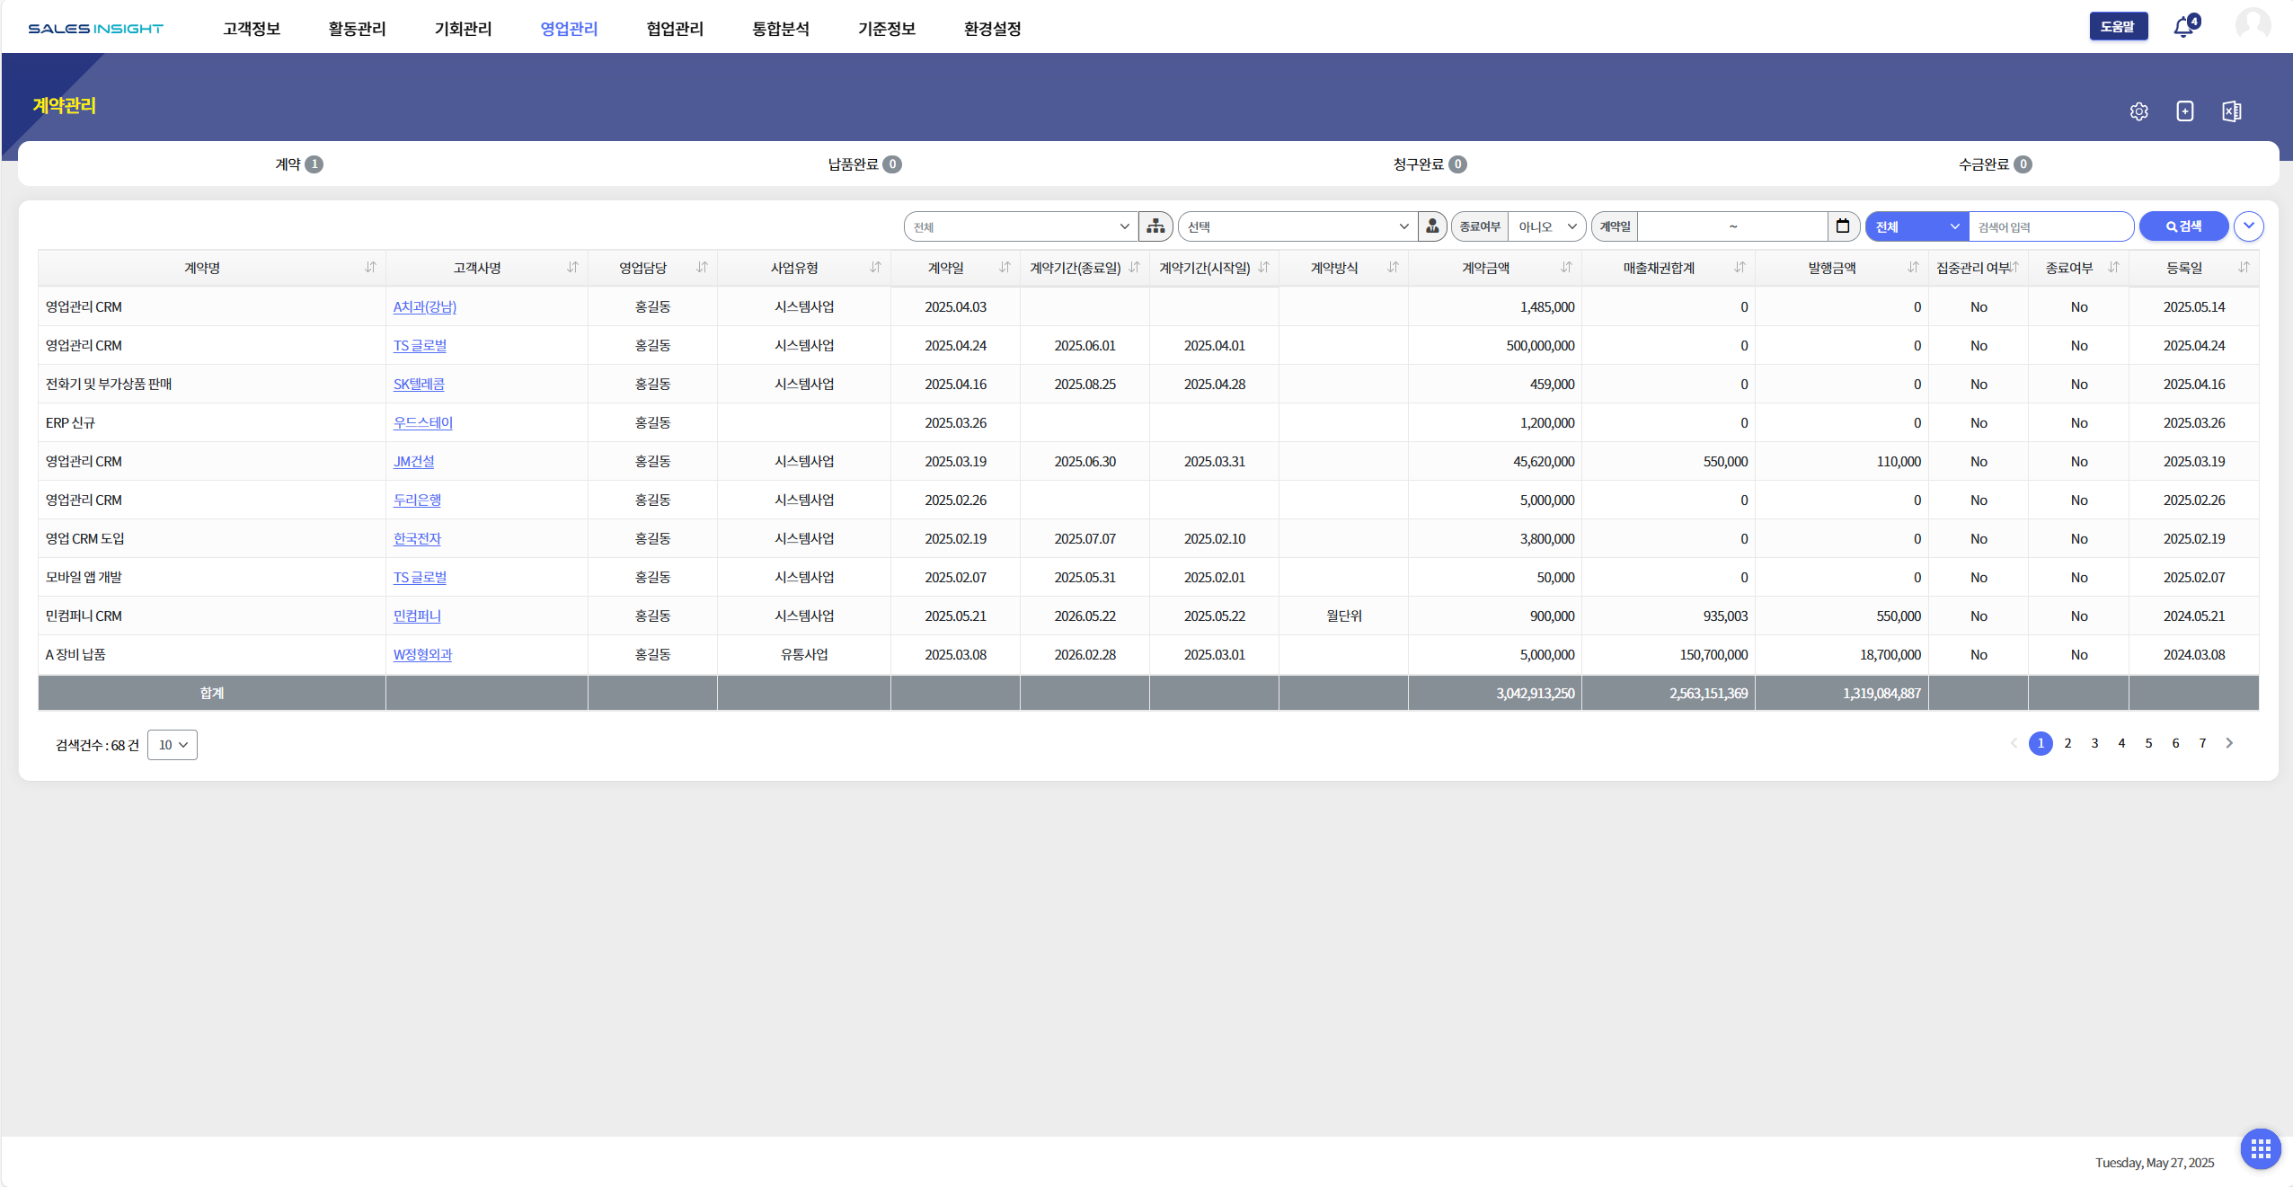Switch to the 청구완료 tab

pos(1430,164)
